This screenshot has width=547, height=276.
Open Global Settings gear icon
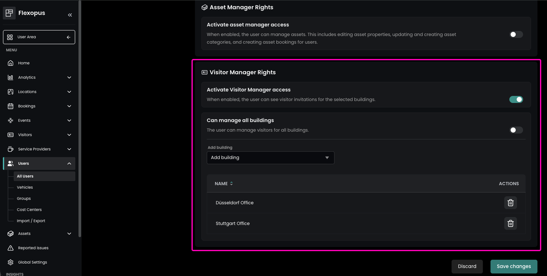11,262
